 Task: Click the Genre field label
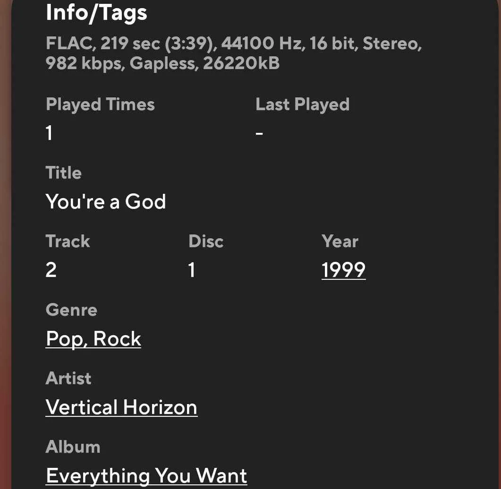point(71,310)
